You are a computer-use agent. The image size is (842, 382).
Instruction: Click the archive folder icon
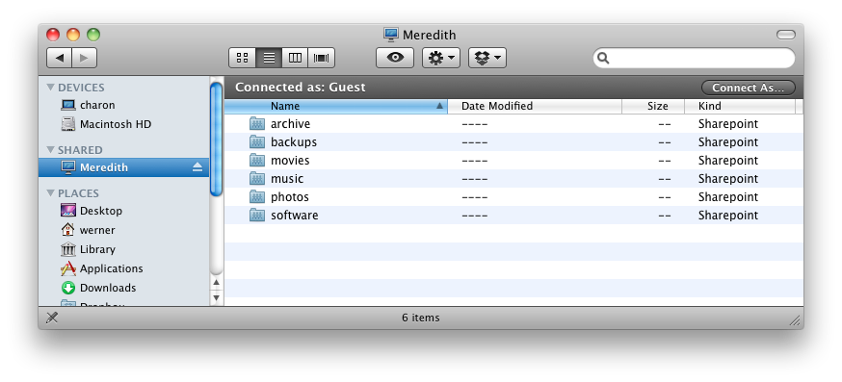[257, 124]
